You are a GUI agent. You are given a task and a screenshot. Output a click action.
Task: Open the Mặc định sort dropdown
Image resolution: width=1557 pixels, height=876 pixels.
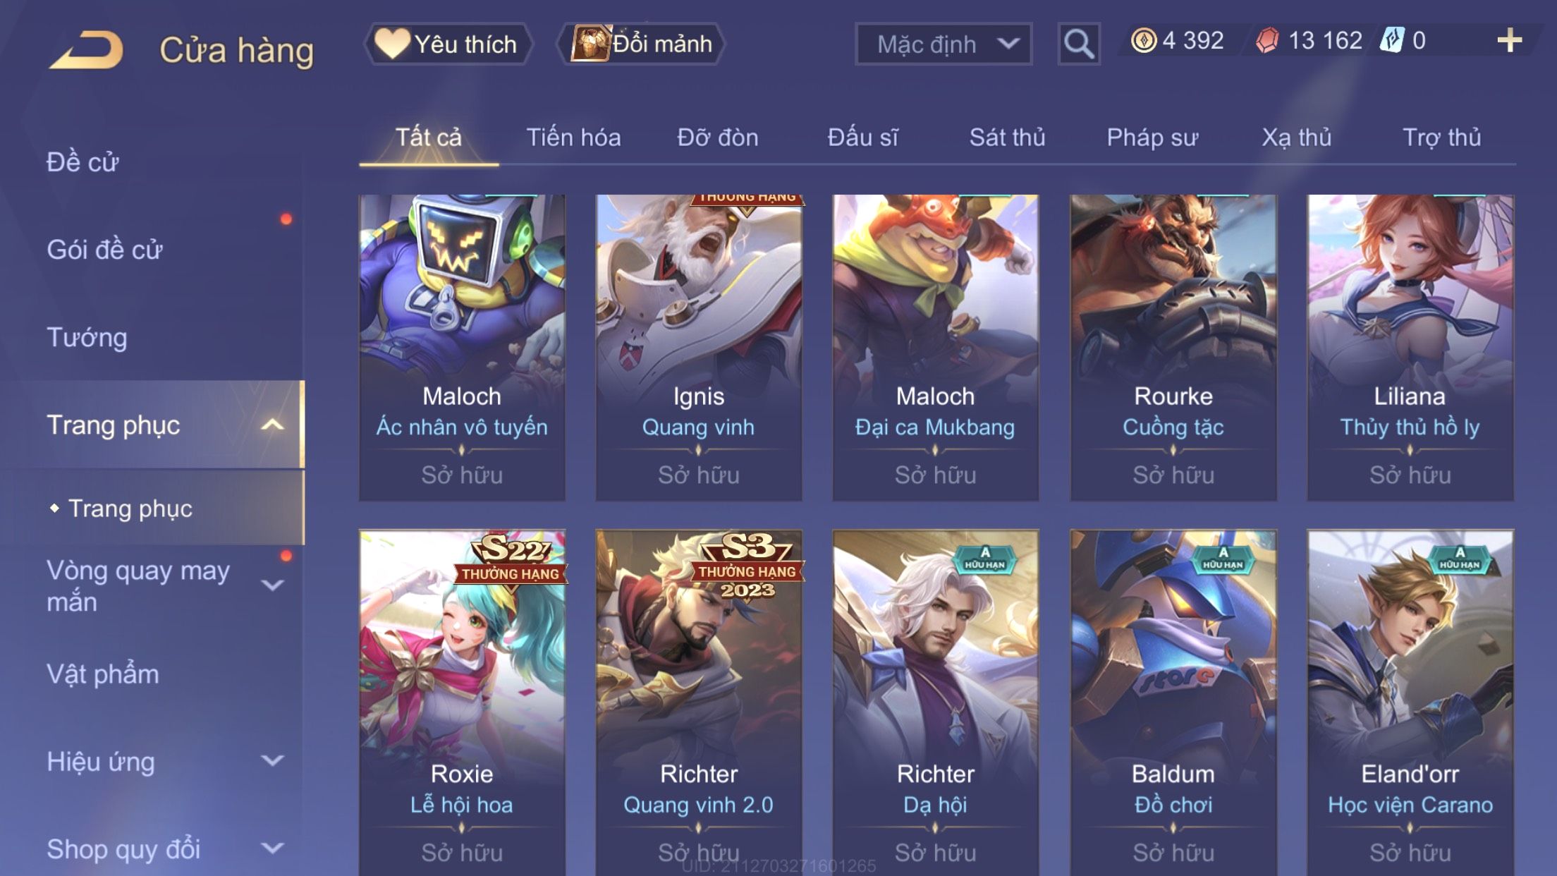pos(944,44)
